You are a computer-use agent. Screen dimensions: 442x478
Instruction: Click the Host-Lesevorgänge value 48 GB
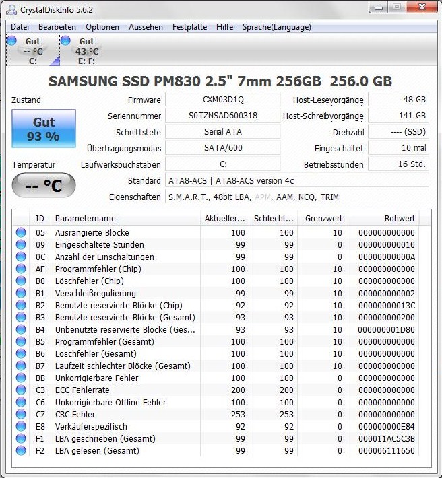pyautogui.click(x=398, y=100)
